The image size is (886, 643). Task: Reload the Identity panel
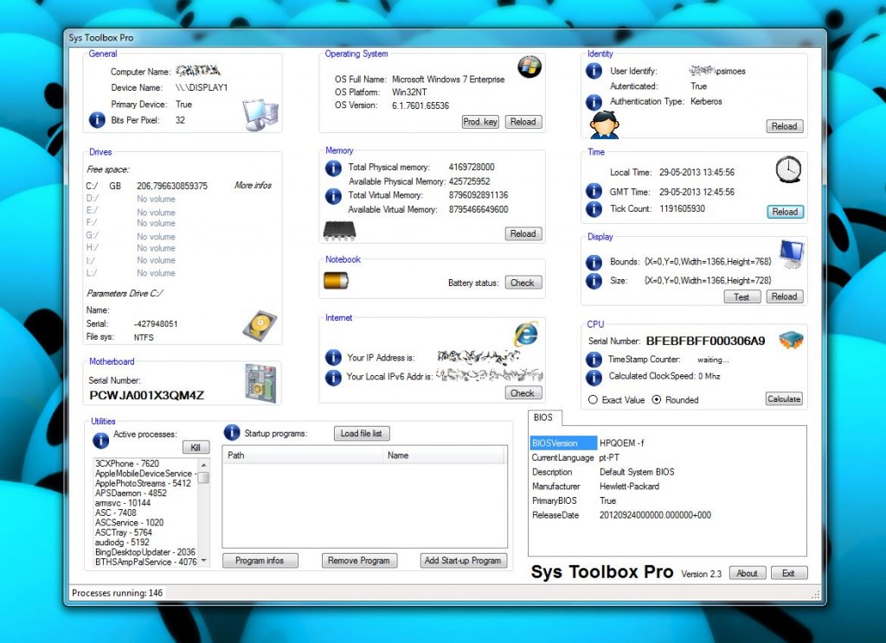click(x=784, y=126)
